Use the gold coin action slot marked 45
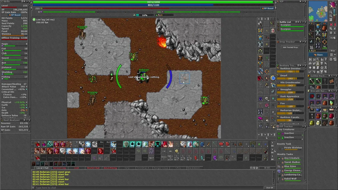This screenshot has height=190, width=338. pos(177,151)
